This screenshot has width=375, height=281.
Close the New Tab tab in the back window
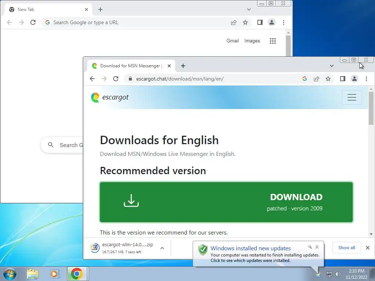pyautogui.click(x=86, y=10)
